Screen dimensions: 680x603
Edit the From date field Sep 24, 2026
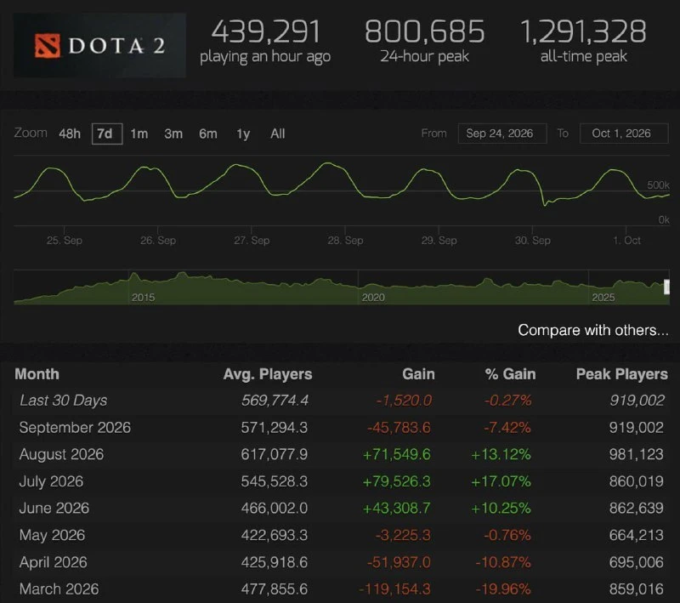(x=502, y=134)
